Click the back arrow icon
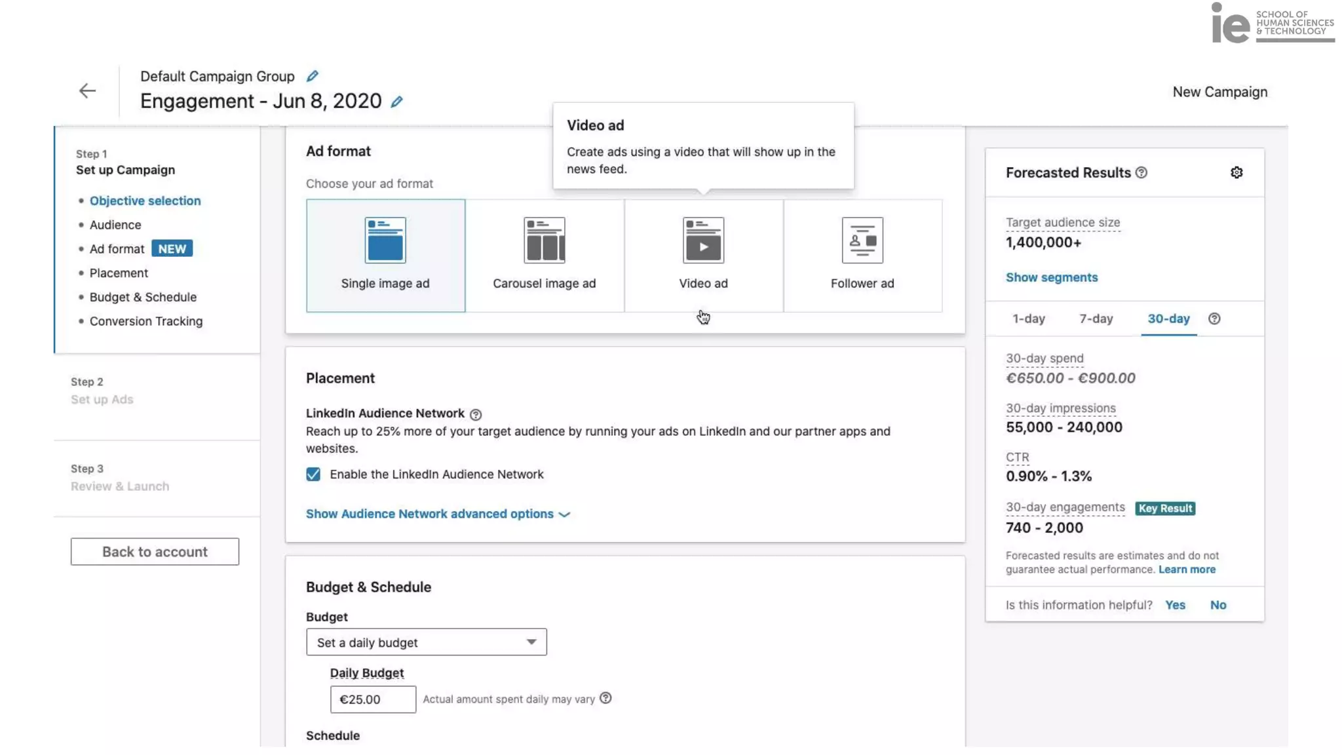1342x755 pixels. pos(87,90)
